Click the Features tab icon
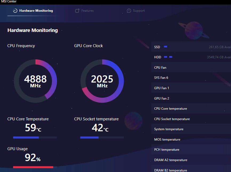 pyautogui.click(x=77, y=11)
